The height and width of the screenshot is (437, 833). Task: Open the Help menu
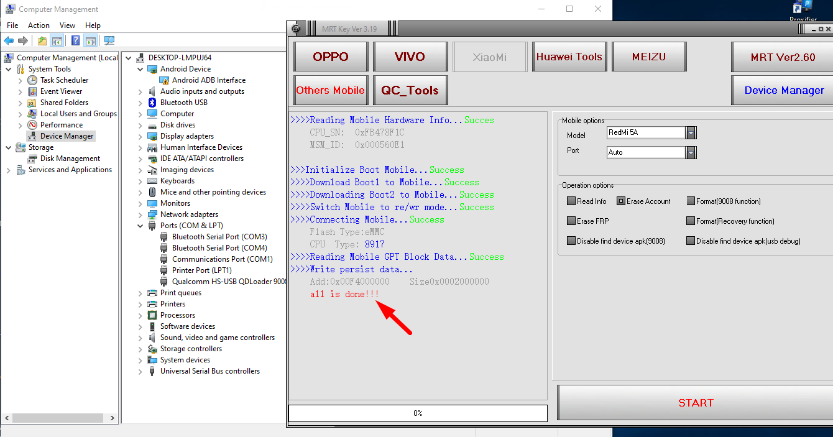pyautogui.click(x=93, y=25)
